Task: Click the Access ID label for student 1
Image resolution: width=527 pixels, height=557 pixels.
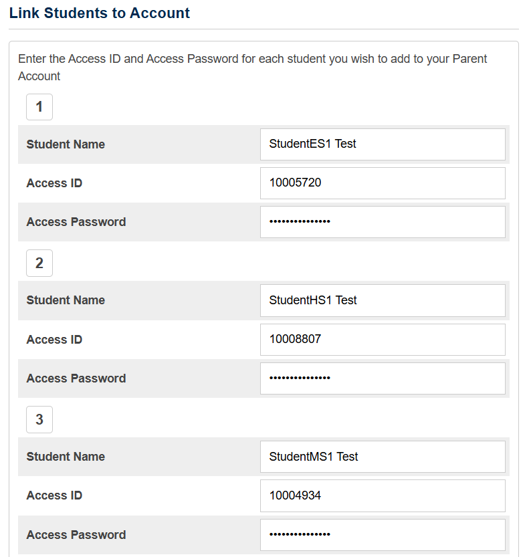Action: (x=54, y=183)
